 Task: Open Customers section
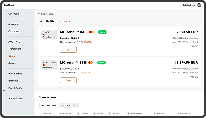click(x=14, y=31)
